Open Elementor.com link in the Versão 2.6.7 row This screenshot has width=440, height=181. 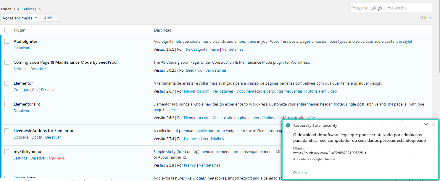(x=197, y=91)
